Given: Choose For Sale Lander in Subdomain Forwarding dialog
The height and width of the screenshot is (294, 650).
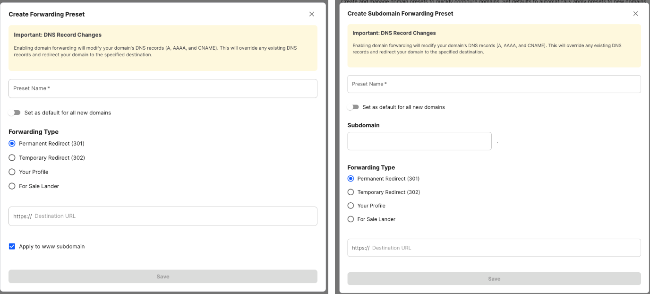Looking at the screenshot, I should (x=351, y=219).
